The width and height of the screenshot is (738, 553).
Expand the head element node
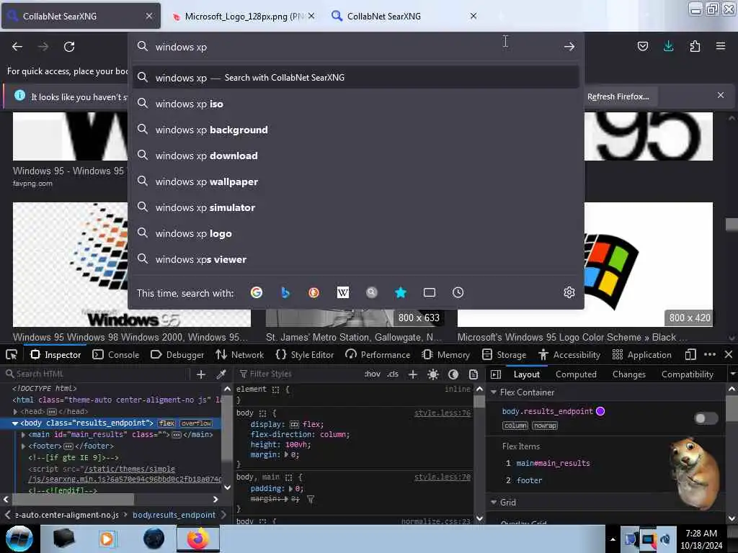click(15, 411)
